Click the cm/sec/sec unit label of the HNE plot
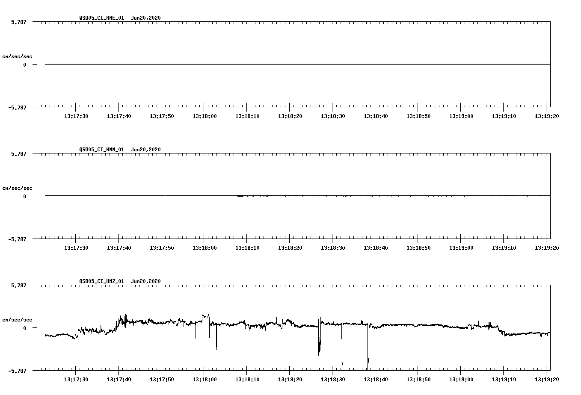The height and width of the screenshot is (395, 581). [x=17, y=56]
